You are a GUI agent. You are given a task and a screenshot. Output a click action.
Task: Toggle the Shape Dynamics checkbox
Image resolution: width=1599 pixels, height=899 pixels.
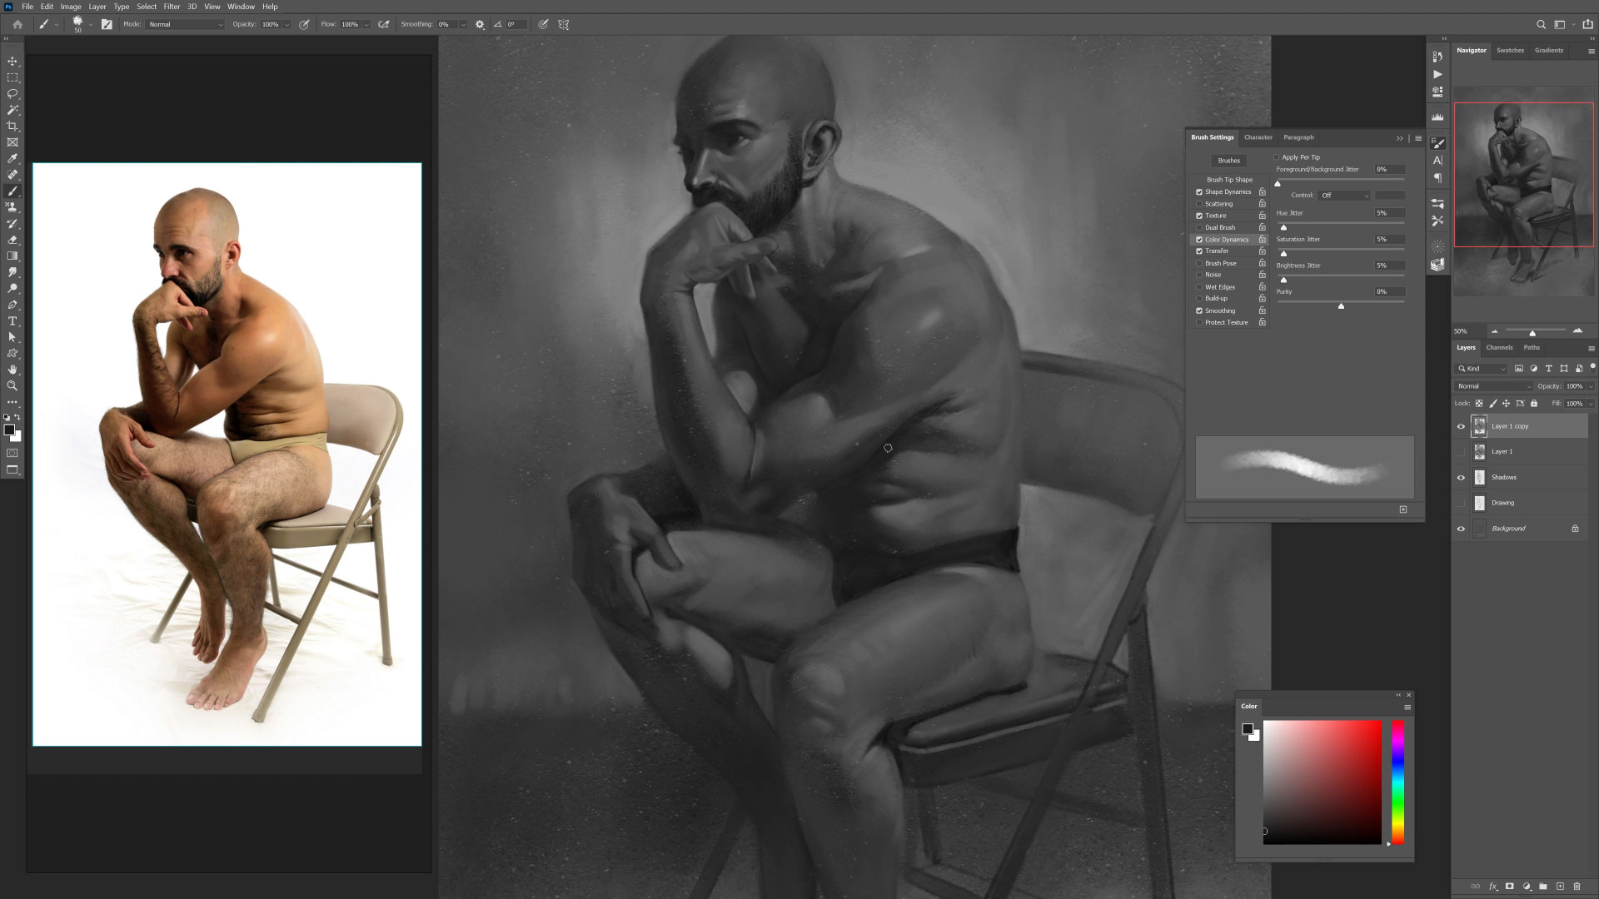1199,192
